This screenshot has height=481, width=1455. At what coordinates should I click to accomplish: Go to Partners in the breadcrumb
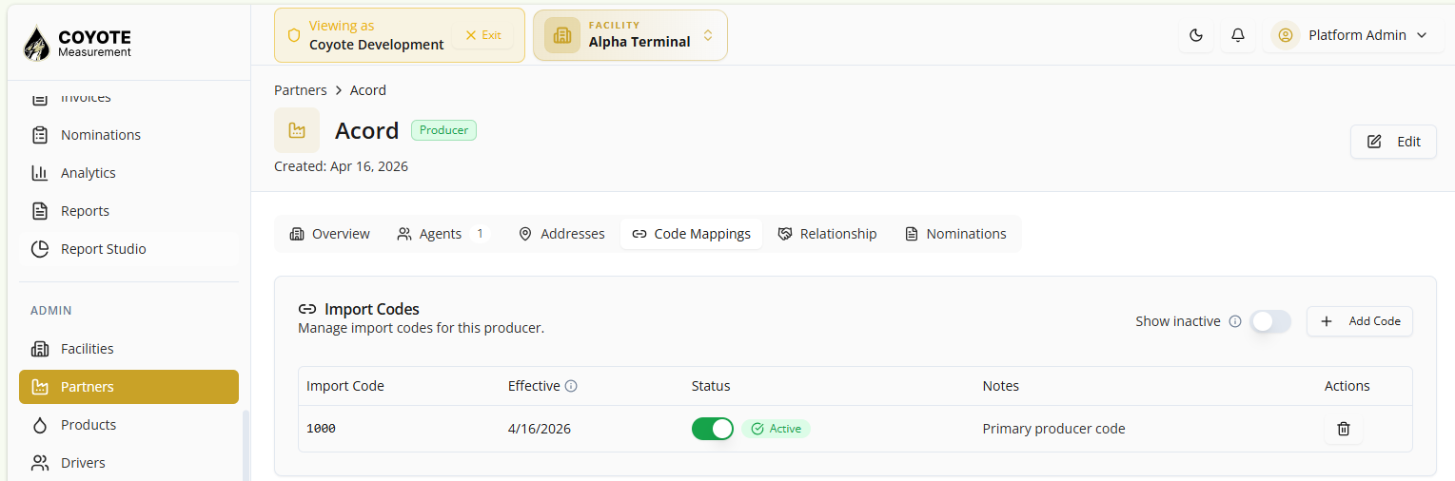pos(300,90)
